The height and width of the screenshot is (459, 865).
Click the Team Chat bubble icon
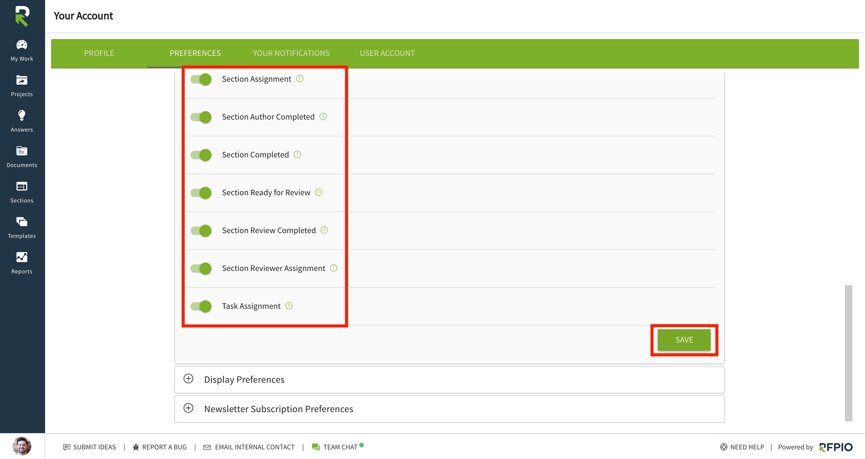(316, 447)
